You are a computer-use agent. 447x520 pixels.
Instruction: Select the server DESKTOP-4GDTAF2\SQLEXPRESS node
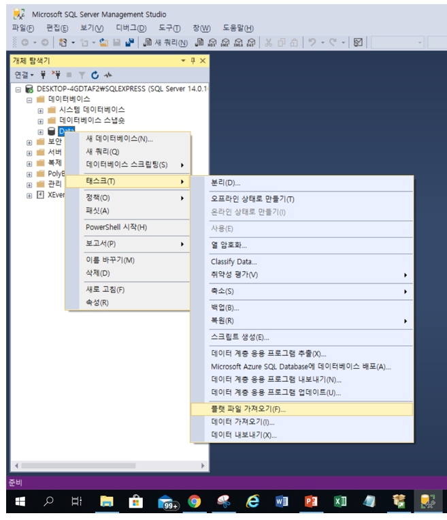(122, 89)
